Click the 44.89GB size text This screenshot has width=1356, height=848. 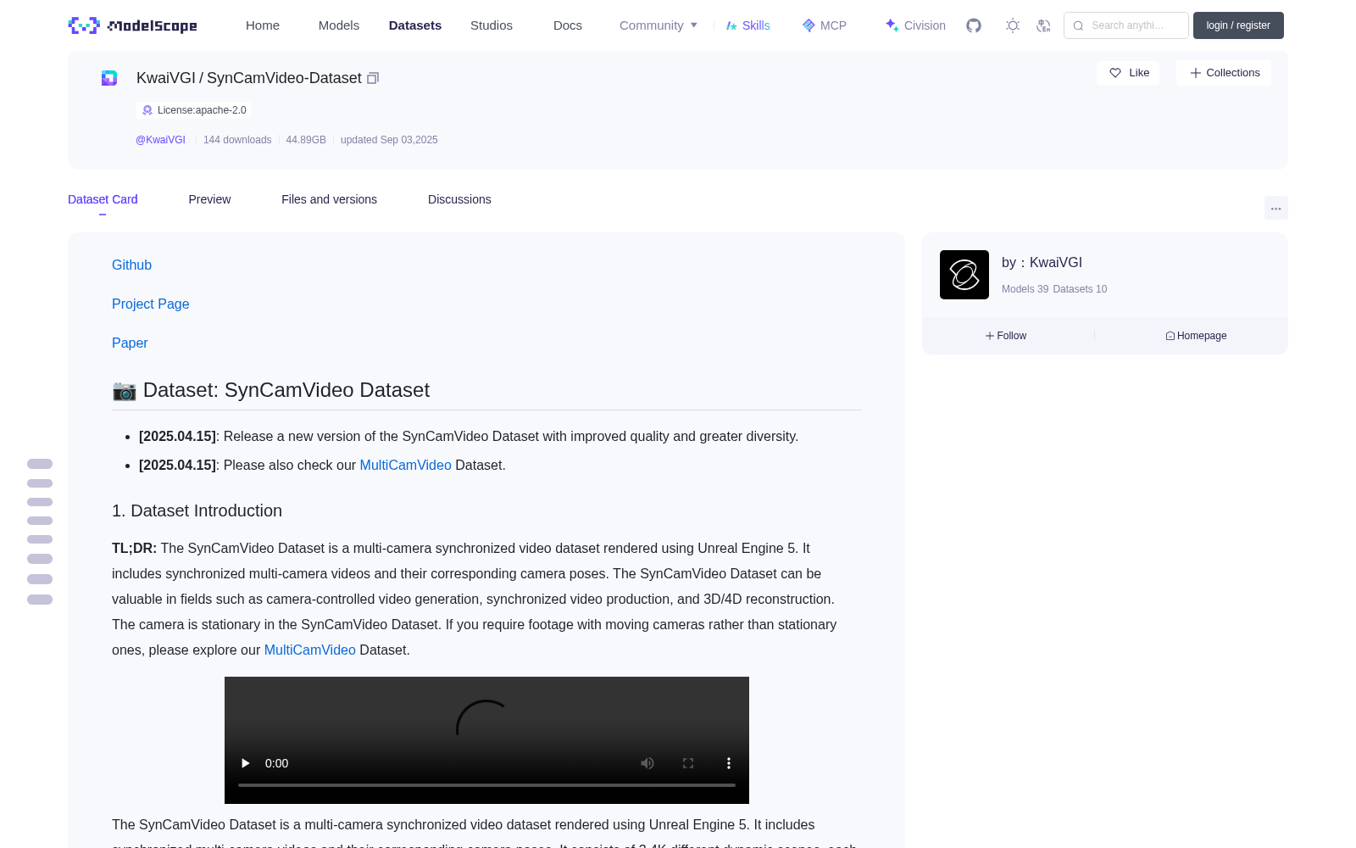[306, 140]
